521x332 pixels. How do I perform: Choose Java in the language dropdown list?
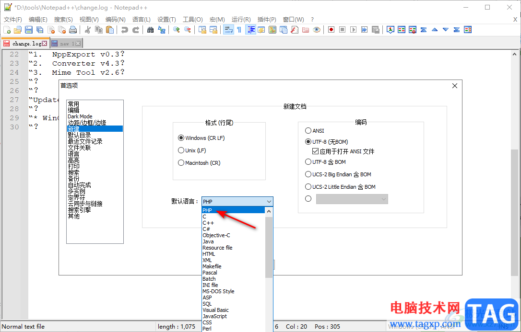click(233, 241)
